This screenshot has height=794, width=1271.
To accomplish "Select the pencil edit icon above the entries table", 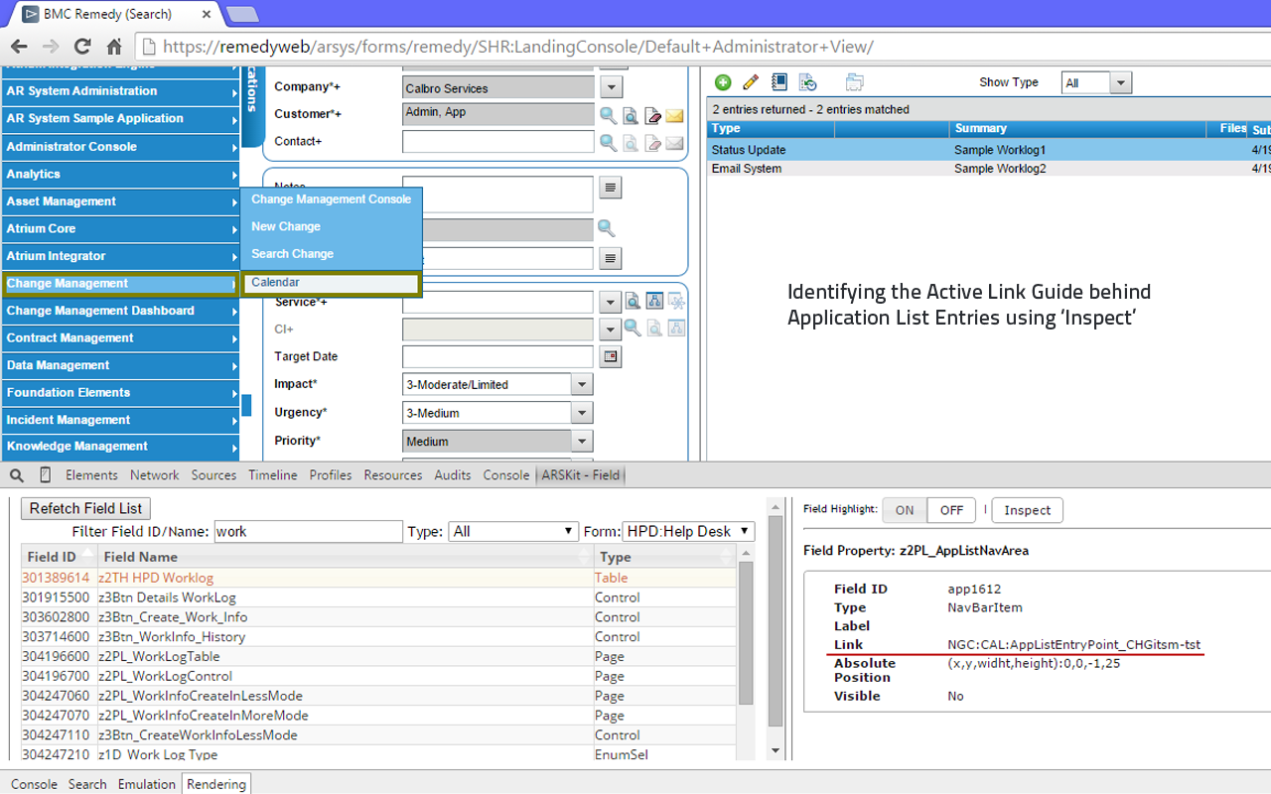I will tap(750, 82).
